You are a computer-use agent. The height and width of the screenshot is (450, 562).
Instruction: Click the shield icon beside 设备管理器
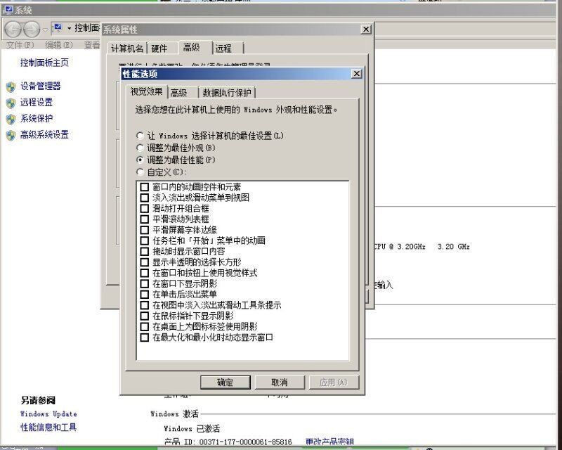point(11,86)
